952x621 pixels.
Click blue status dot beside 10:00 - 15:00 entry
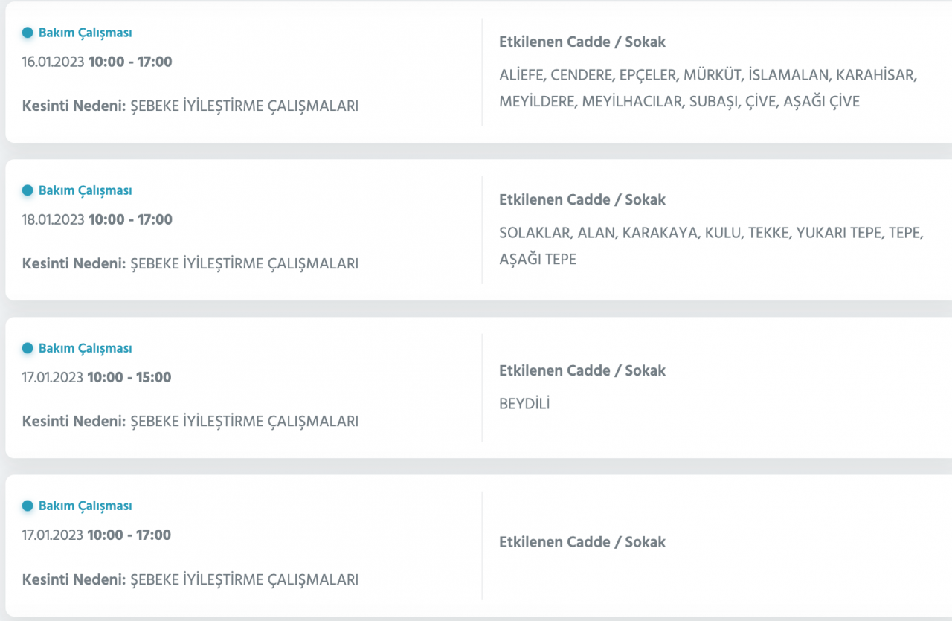28,348
